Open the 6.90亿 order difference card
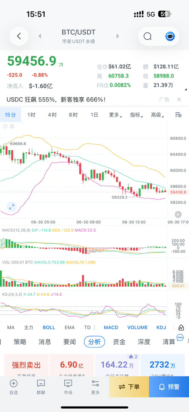189x412 pixels. click(x=72, y=365)
